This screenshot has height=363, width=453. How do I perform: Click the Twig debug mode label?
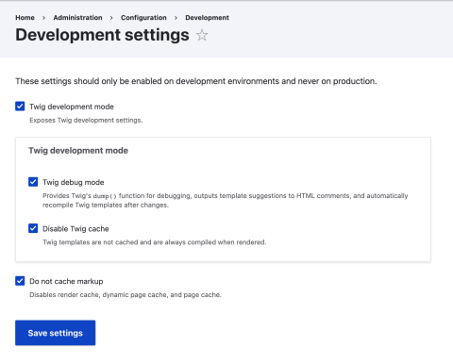point(74,182)
